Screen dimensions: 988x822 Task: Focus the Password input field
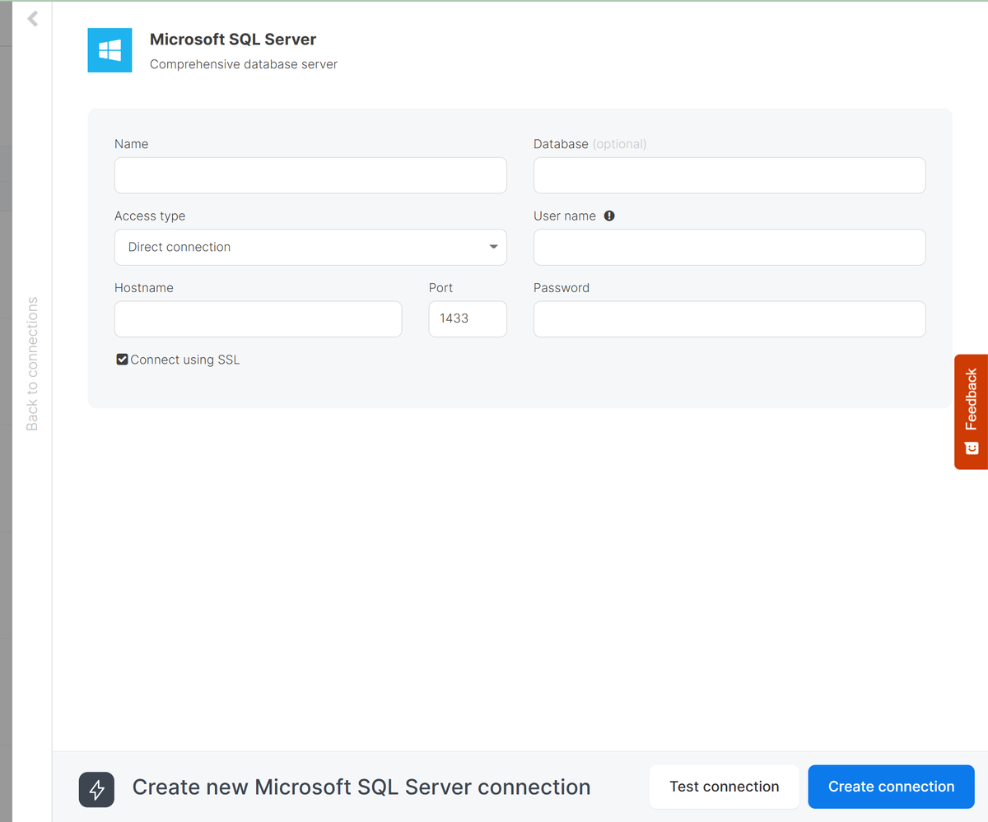[x=729, y=319]
